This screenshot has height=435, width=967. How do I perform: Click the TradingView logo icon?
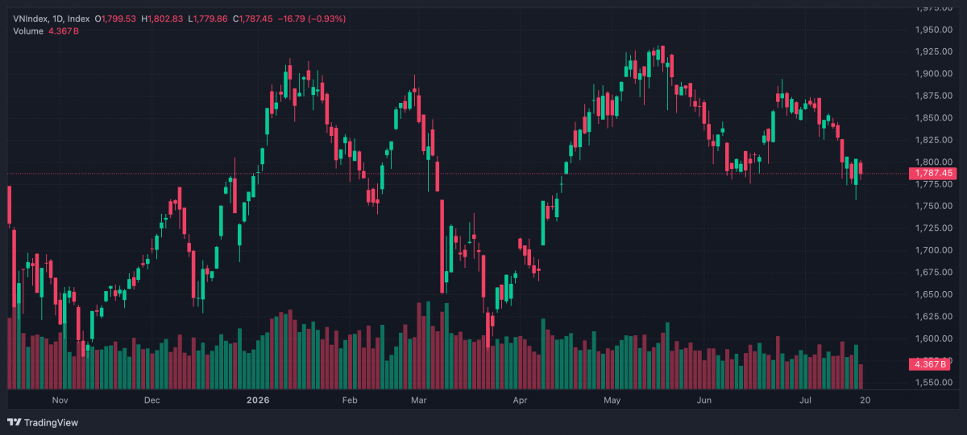pos(15,422)
